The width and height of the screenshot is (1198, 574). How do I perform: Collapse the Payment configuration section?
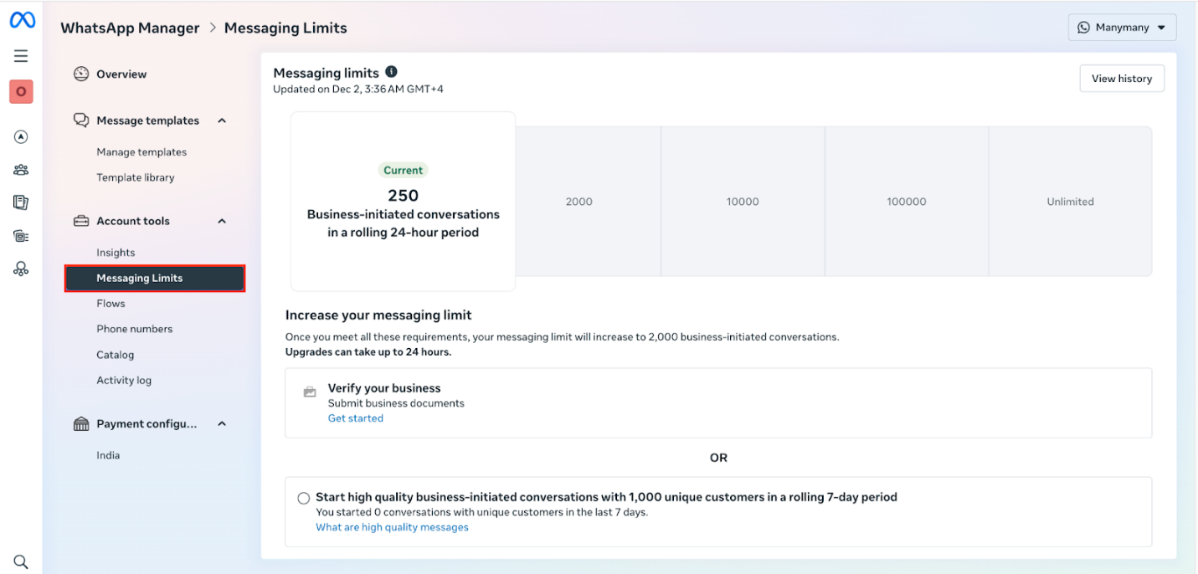222,424
